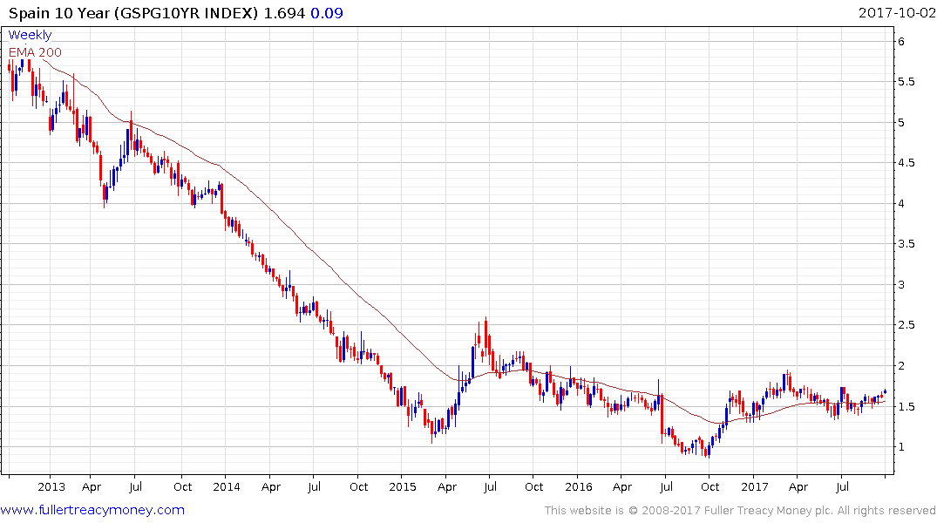
Task: Open the www.fullertreacymoney.com link
Action: click(92, 510)
